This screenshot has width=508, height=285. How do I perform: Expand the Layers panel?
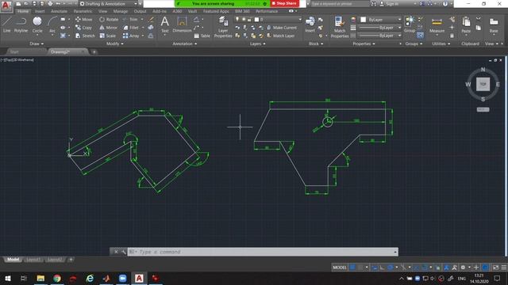(x=257, y=44)
